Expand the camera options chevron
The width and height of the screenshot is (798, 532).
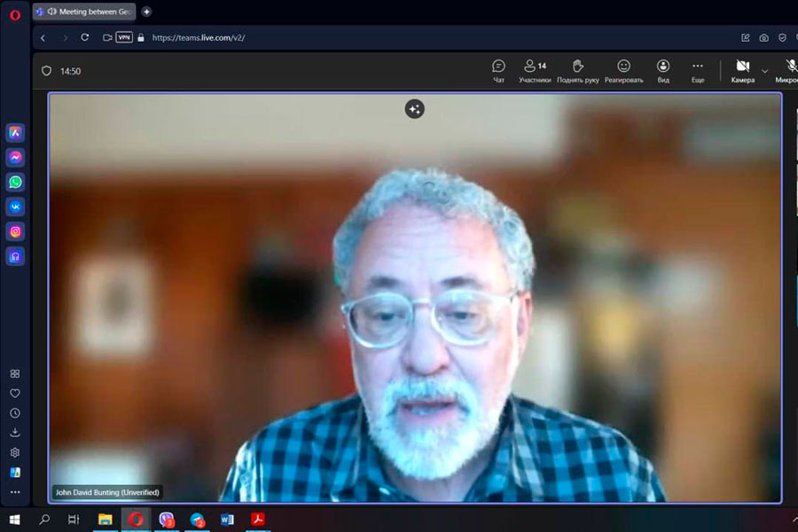[x=764, y=71]
